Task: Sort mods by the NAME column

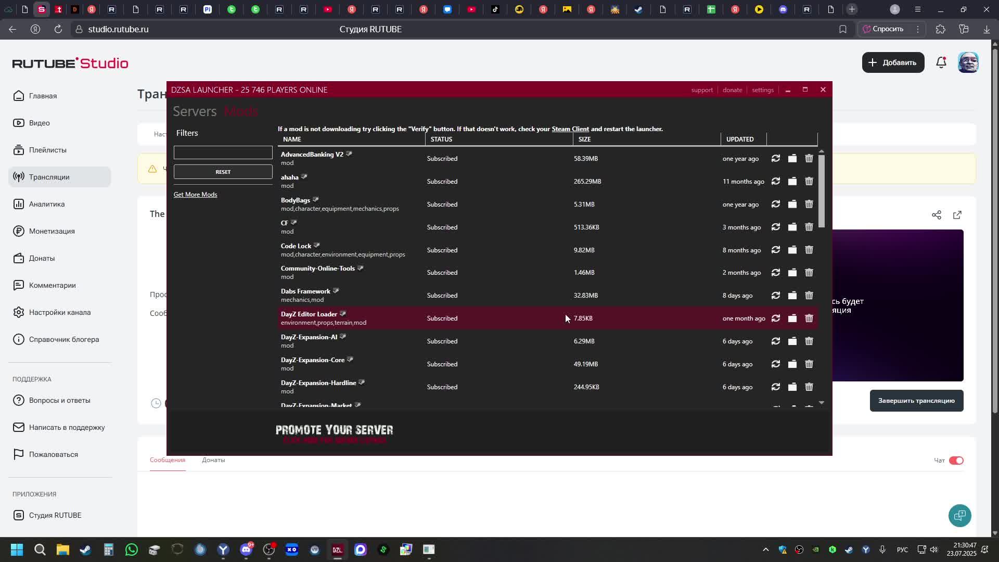Action: click(x=351, y=139)
